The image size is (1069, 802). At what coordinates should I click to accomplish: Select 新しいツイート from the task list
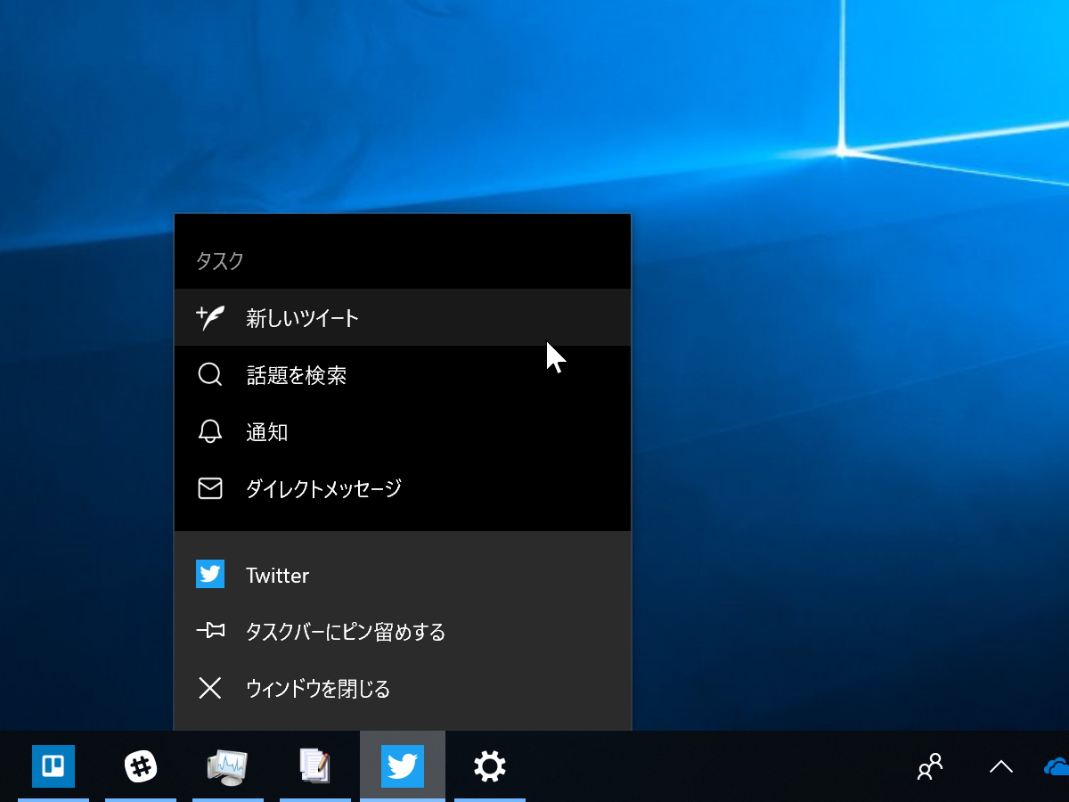pos(303,316)
